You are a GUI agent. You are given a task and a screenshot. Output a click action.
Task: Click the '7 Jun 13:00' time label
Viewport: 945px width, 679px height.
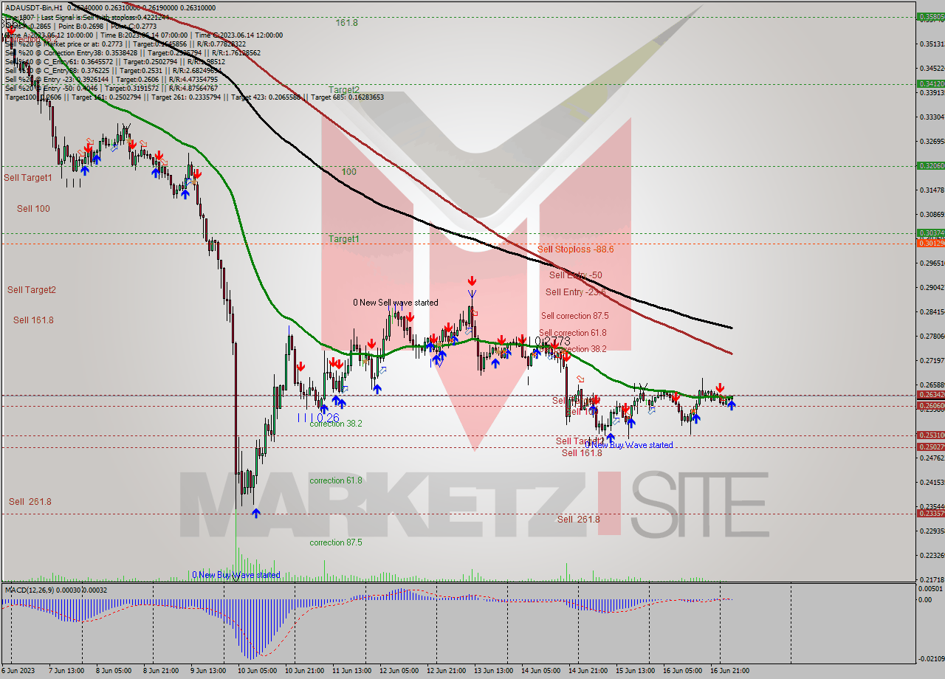65,671
